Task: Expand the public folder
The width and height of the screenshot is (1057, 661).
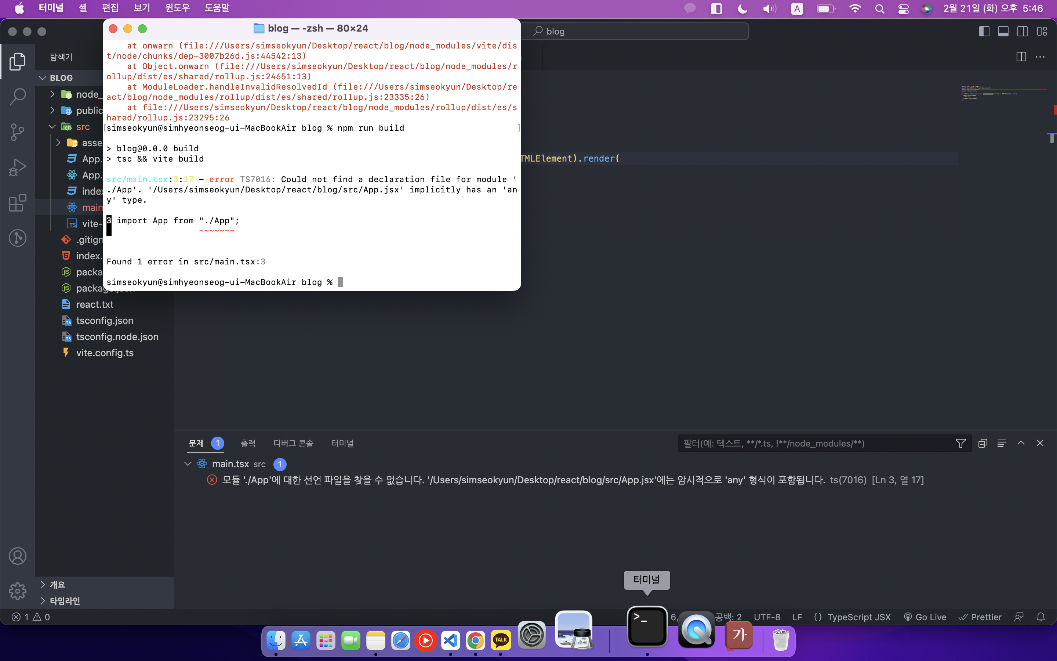Action: (x=52, y=110)
